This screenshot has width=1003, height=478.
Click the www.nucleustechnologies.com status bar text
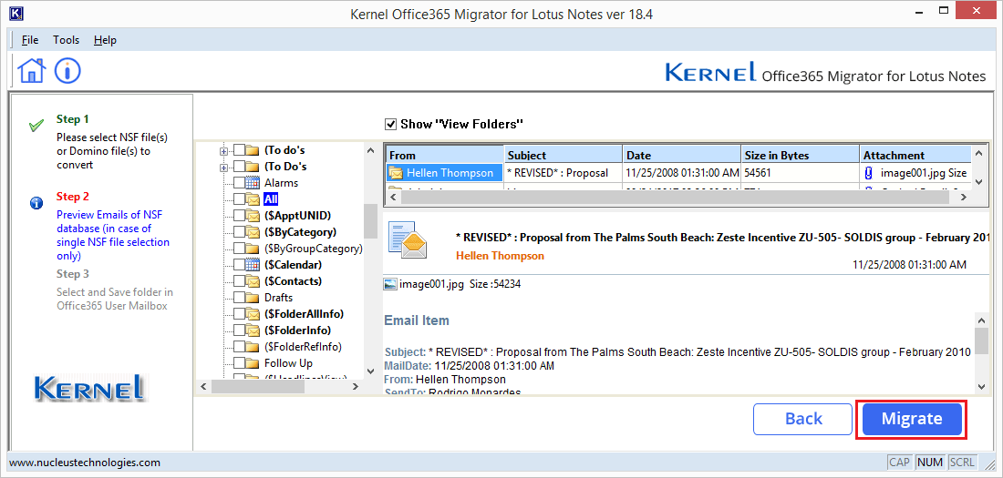(x=85, y=462)
